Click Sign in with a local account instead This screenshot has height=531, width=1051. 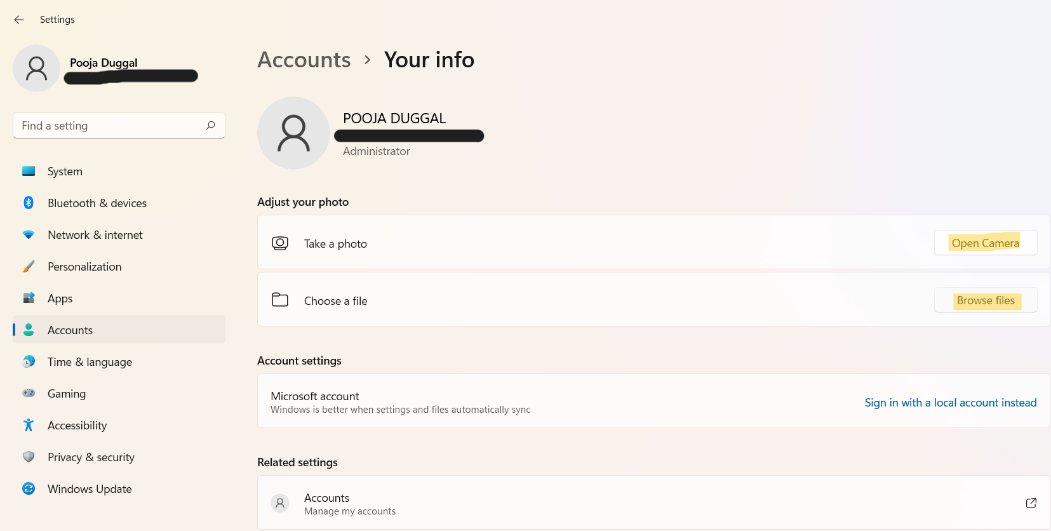tap(950, 403)
